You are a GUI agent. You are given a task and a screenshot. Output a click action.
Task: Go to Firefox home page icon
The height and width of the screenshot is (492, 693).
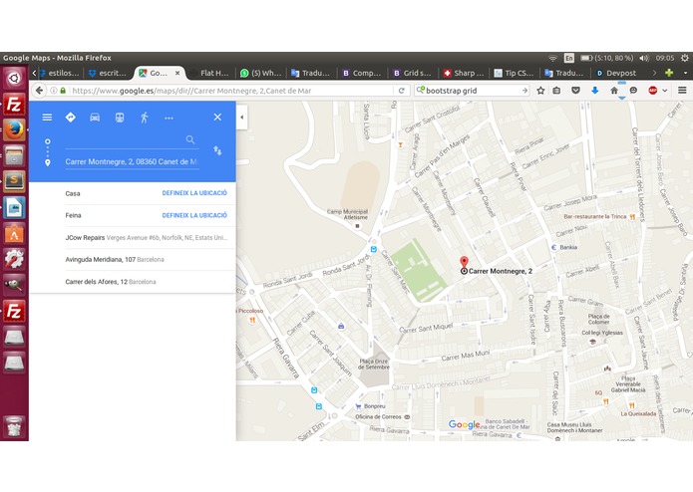pyautogui.click(x=614, y=91)
